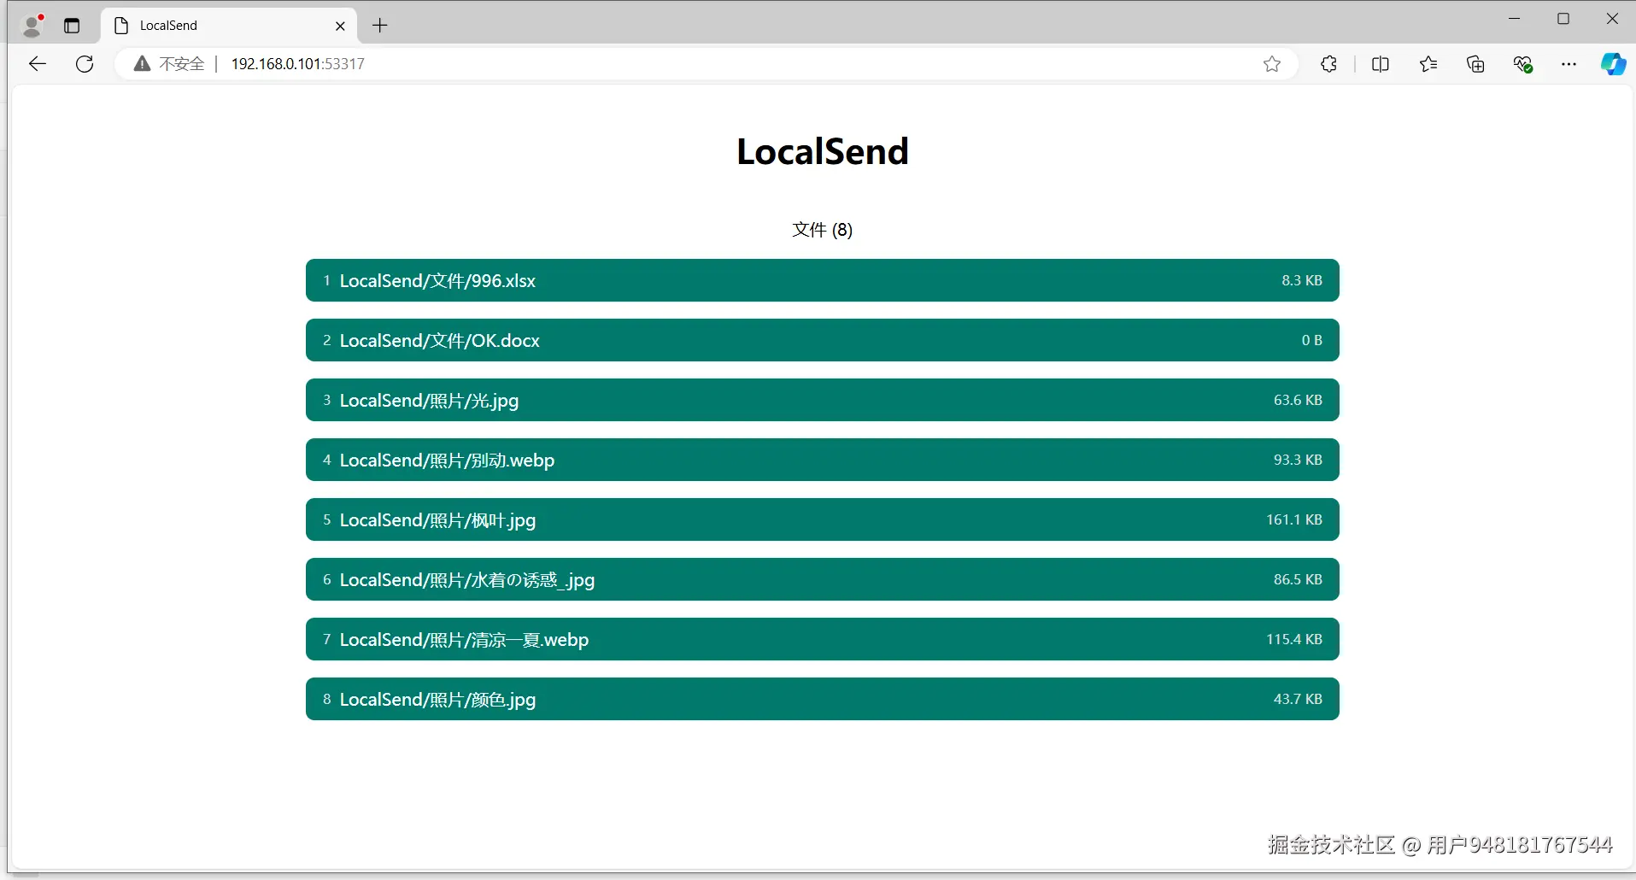
Task: Open the browser extensions icon
Action: pos(1328,64)
